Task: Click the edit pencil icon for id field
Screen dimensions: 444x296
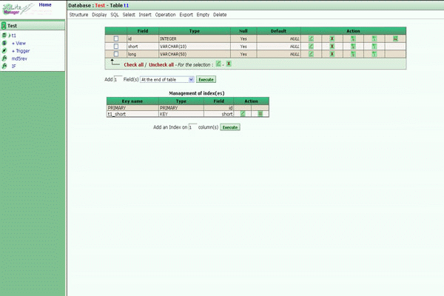Action: (312, 38)
